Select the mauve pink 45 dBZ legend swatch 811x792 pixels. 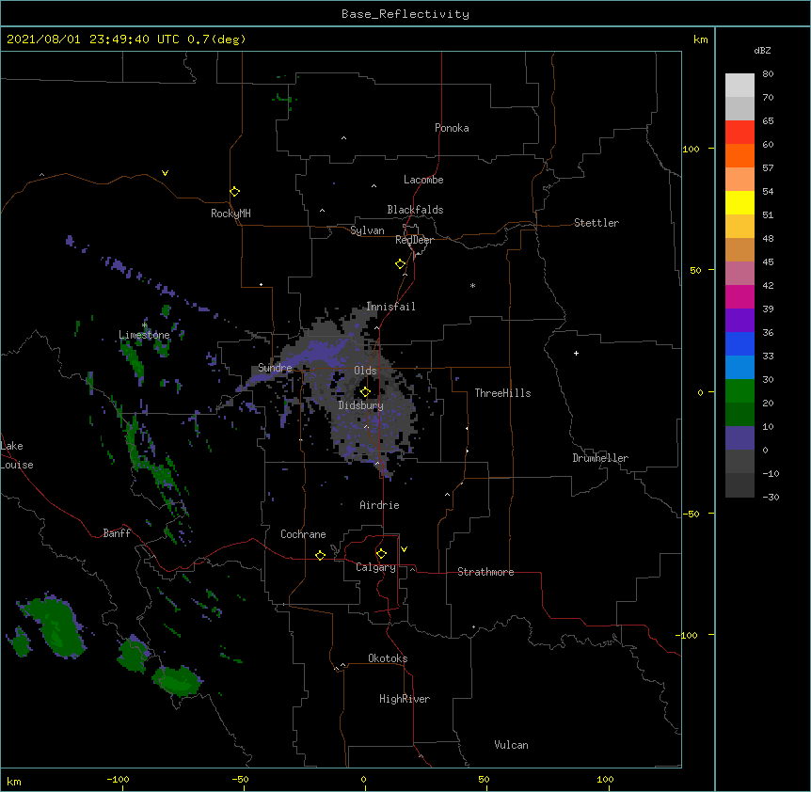(739, 273)
